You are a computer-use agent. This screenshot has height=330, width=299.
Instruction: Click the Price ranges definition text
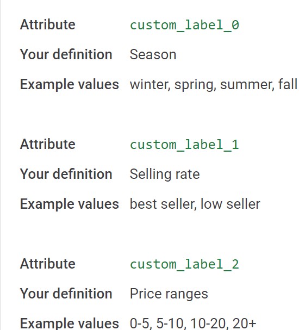(169, 294)
